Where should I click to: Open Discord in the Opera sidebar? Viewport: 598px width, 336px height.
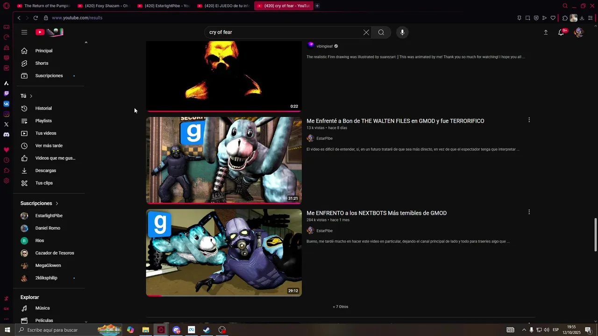(7, 135)
